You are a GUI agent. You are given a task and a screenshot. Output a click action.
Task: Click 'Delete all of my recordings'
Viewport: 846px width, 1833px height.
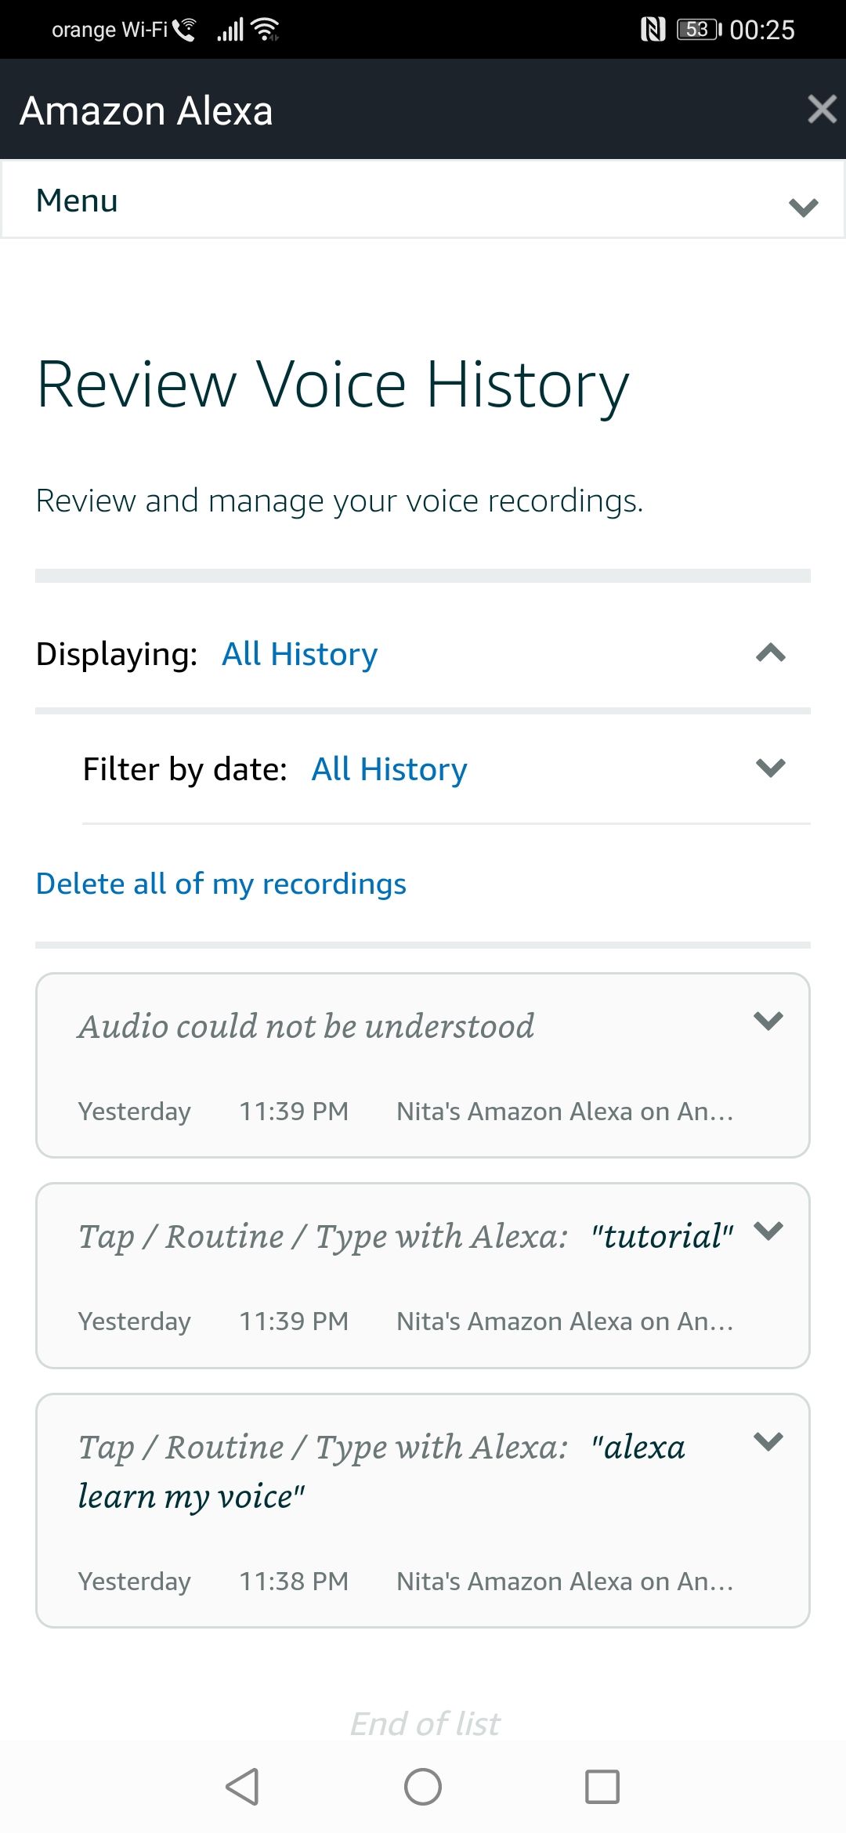coord(220,883)
